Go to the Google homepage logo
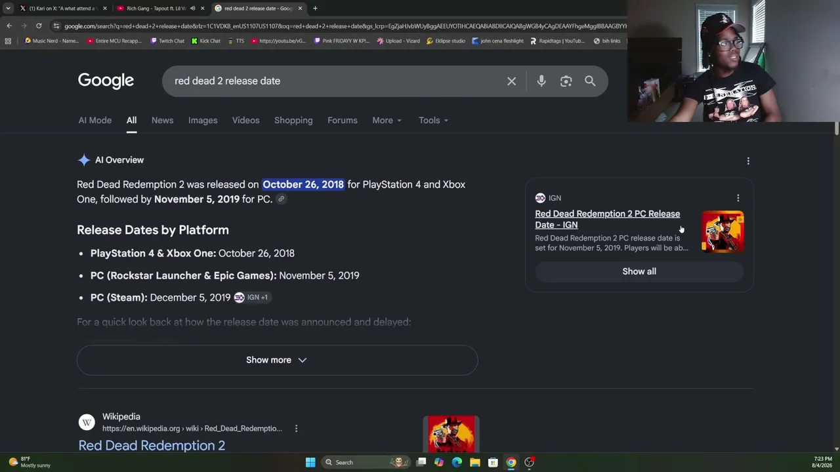 click(x=106, y=81)
